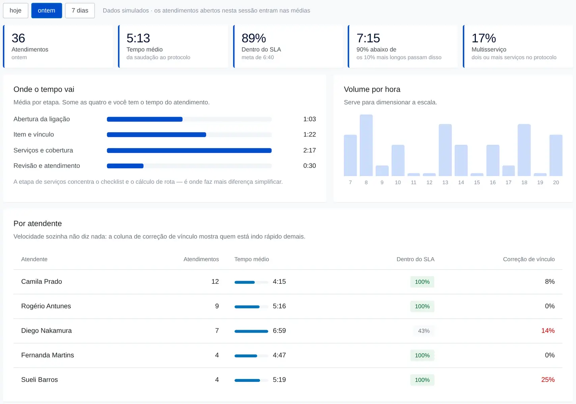576x404 pixels.
Task: Click the hour 10 volume bar
Action: click(x=398, y=160)
